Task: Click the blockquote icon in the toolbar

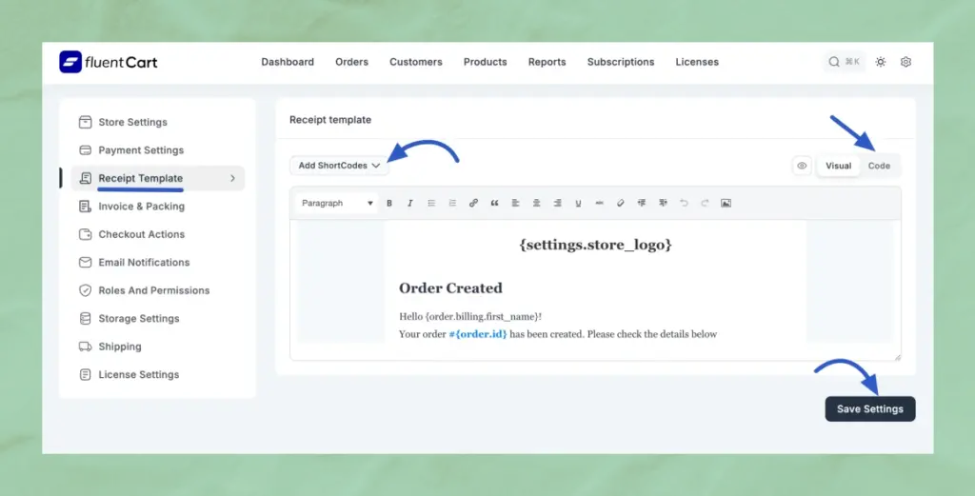Action: (x=494, y=203)
